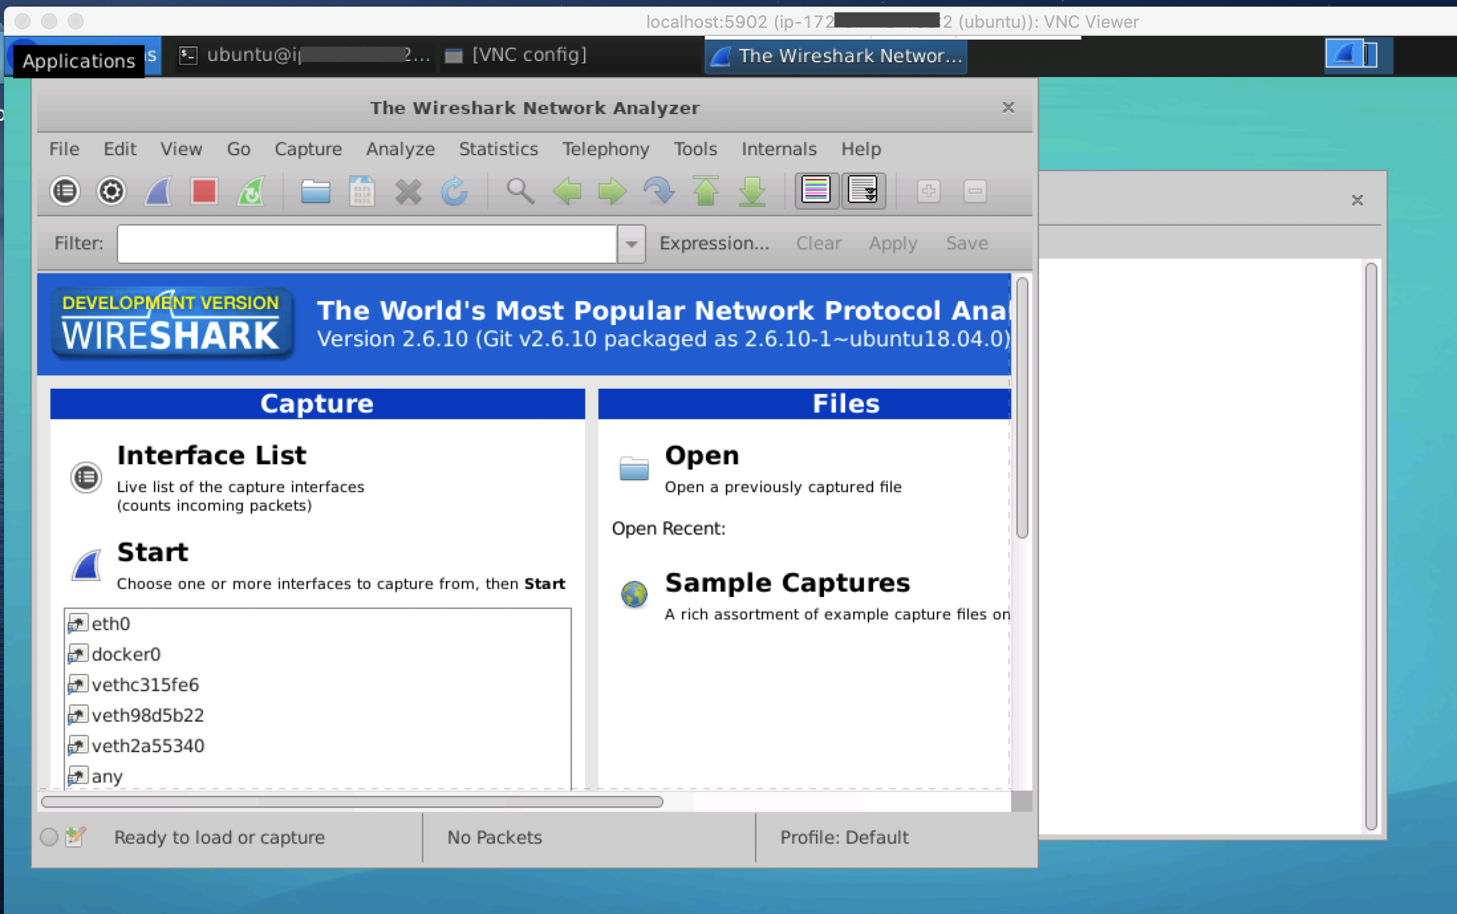
Task: Open capture options toolbar icon
Action: [111, 192]
